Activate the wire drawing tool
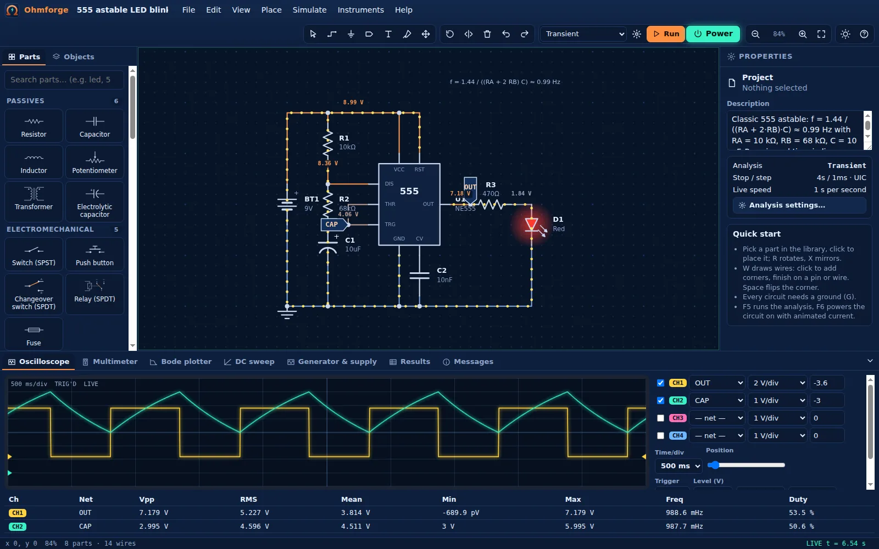This screenshot has width=879, height=549. click(x=332, y=34)
